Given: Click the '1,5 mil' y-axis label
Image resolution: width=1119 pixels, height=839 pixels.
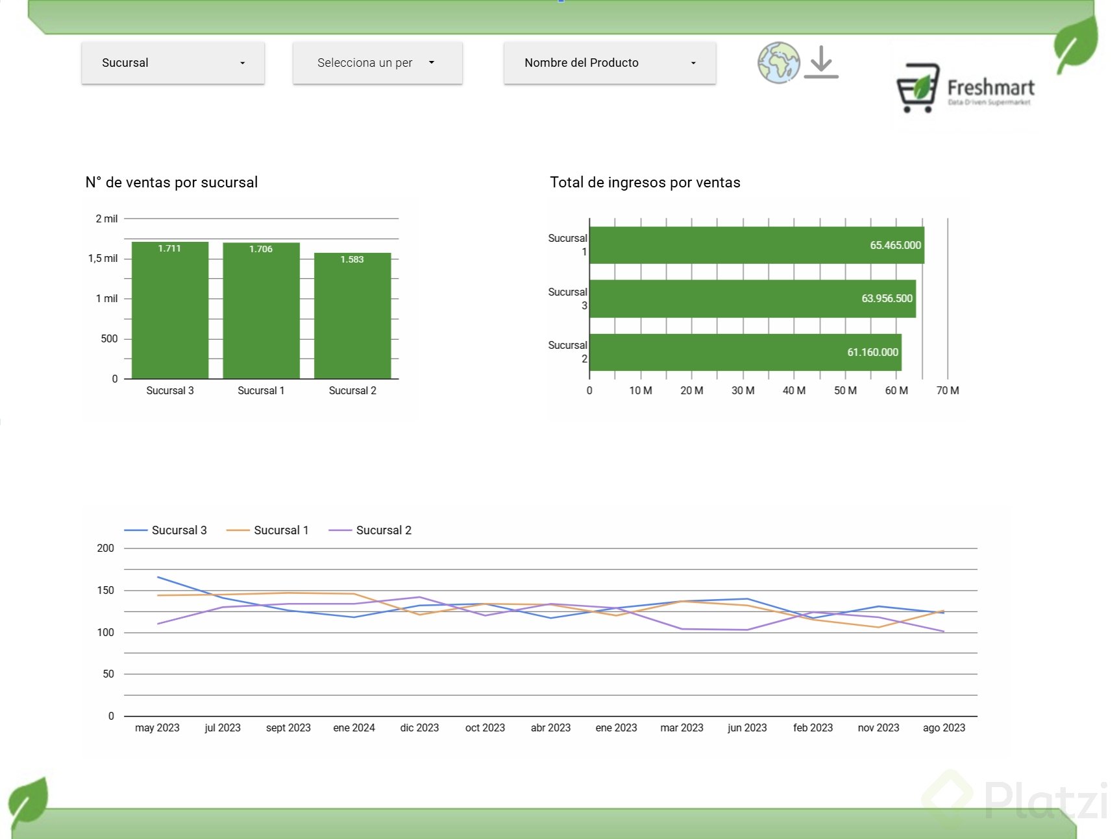Looking at the screenshot, I should [x=103, y=258].
